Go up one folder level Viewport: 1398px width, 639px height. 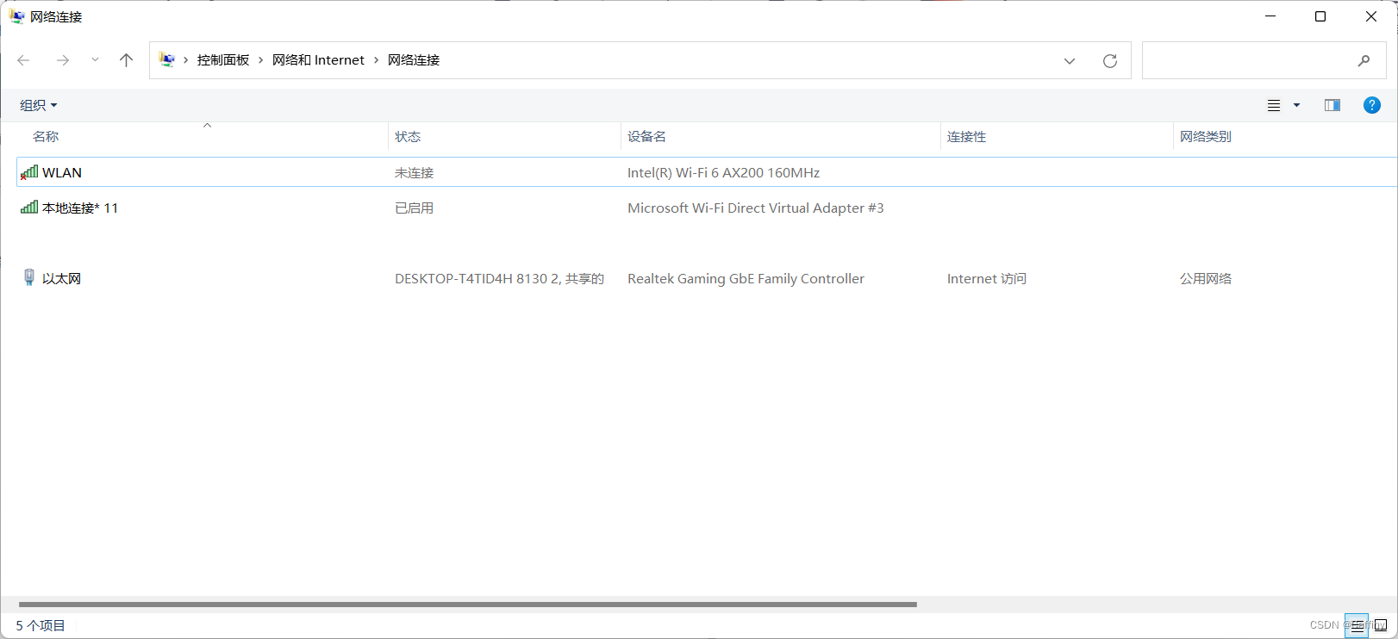(126, 60)
